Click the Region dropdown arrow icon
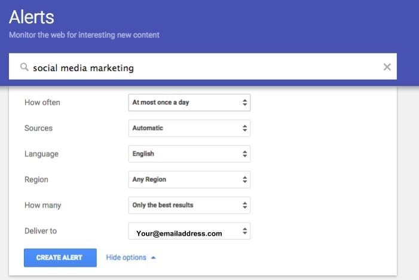 click(x=245, y=179)
